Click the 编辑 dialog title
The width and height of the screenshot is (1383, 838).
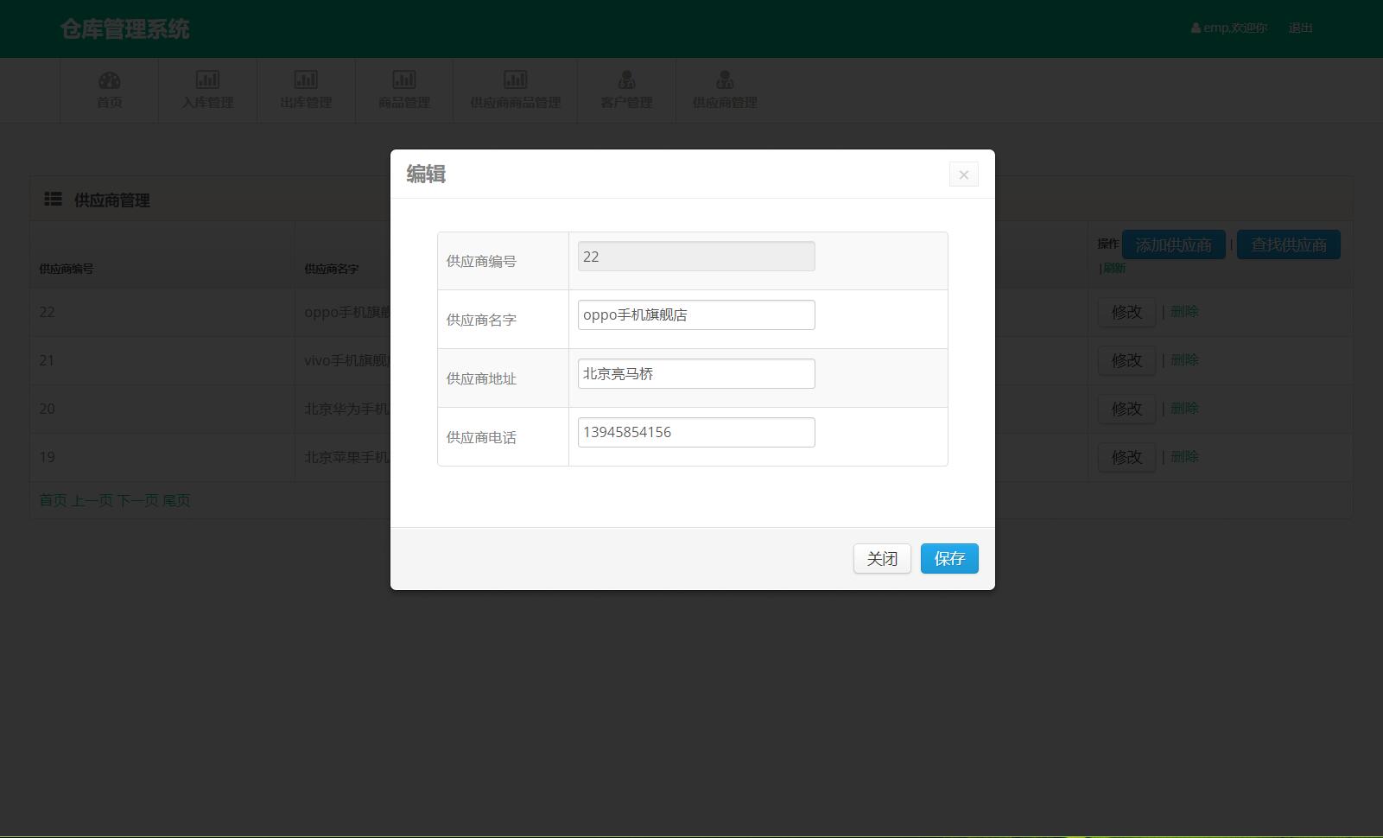point(426,174)
